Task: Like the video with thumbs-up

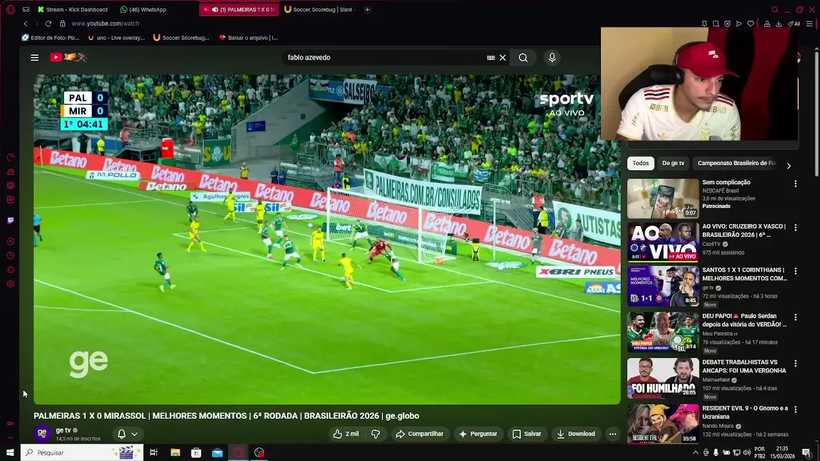Action: [x=346, y=434]
